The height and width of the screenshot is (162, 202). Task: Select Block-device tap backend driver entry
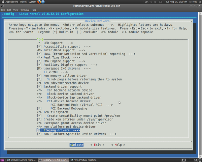[69, 98]
